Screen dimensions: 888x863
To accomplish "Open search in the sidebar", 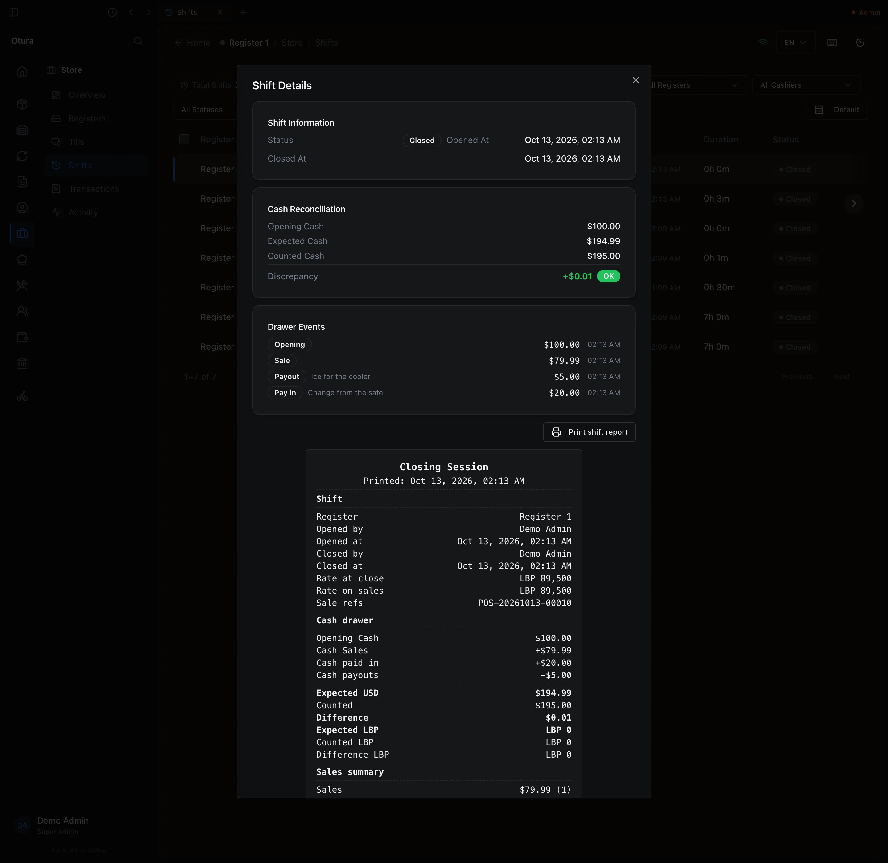I will click(x=138, y=41).
